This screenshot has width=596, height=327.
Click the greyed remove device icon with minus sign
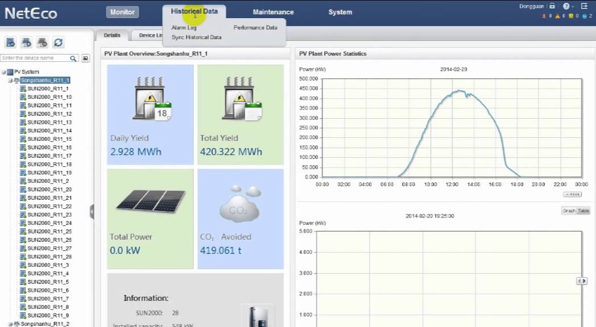point(42,42)
